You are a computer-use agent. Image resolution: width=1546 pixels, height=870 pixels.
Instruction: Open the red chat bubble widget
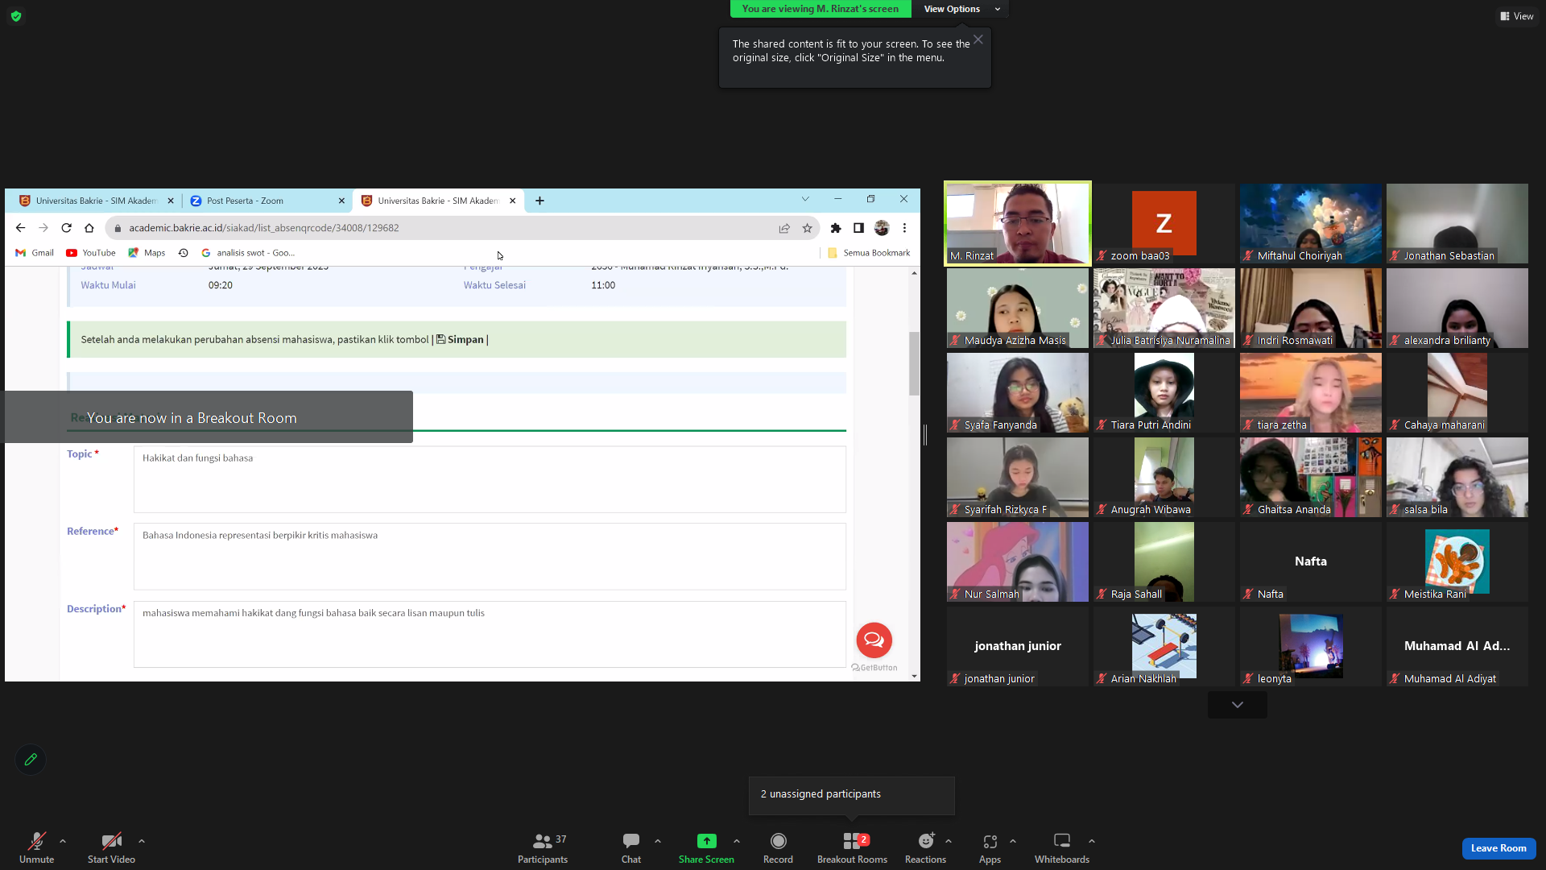pos(874,640)
